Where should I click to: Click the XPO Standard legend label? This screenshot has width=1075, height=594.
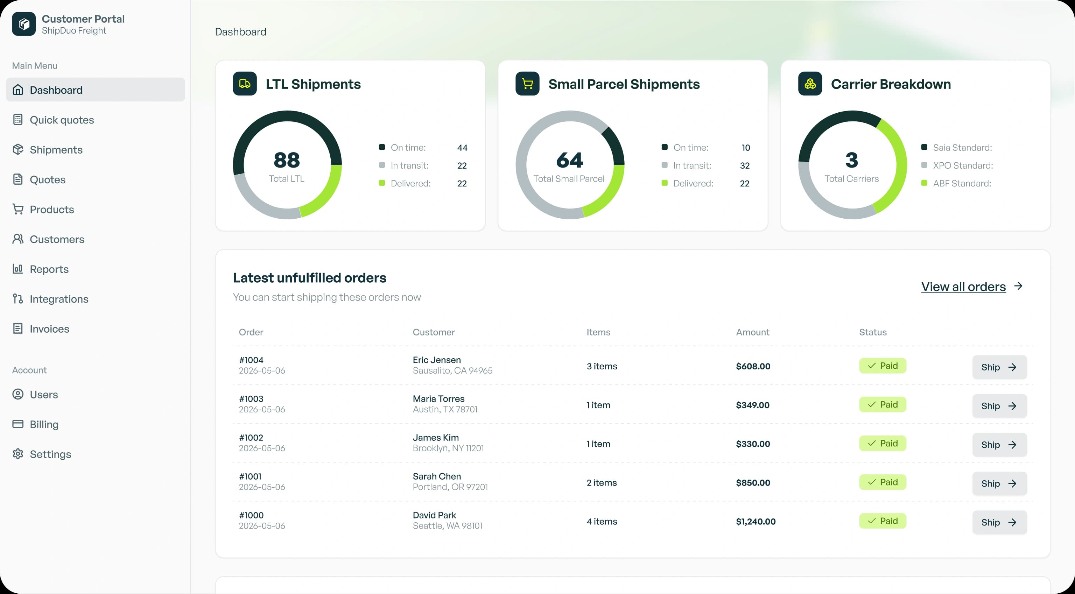coord(963,165)
